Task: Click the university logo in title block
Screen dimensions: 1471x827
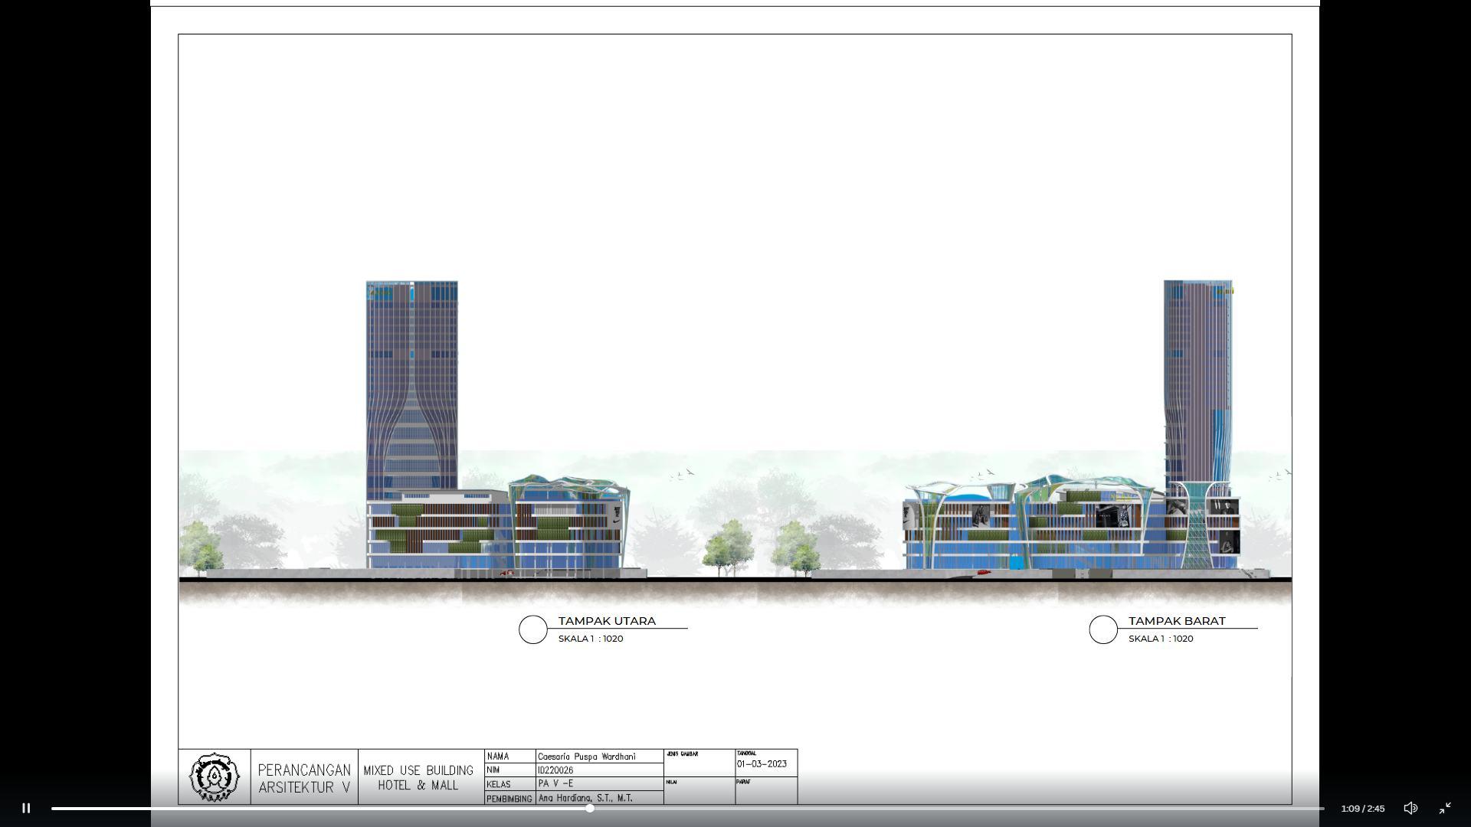Action: point(215,776)
